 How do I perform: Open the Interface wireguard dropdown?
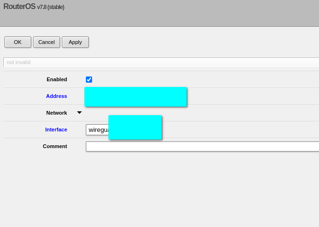[x=97, y=130]
